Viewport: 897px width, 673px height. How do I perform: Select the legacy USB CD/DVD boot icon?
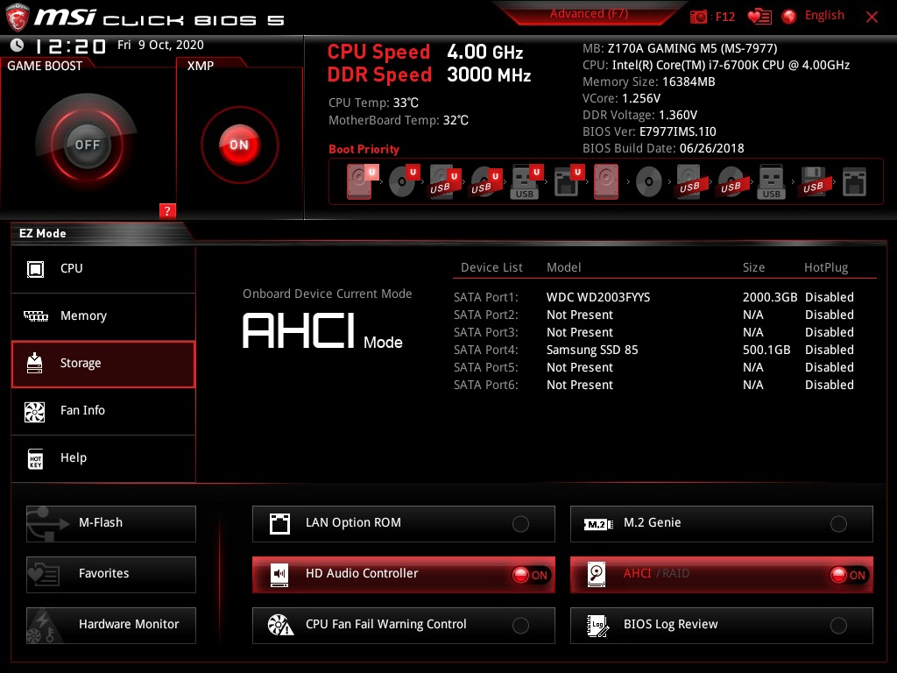coord(731,182)
